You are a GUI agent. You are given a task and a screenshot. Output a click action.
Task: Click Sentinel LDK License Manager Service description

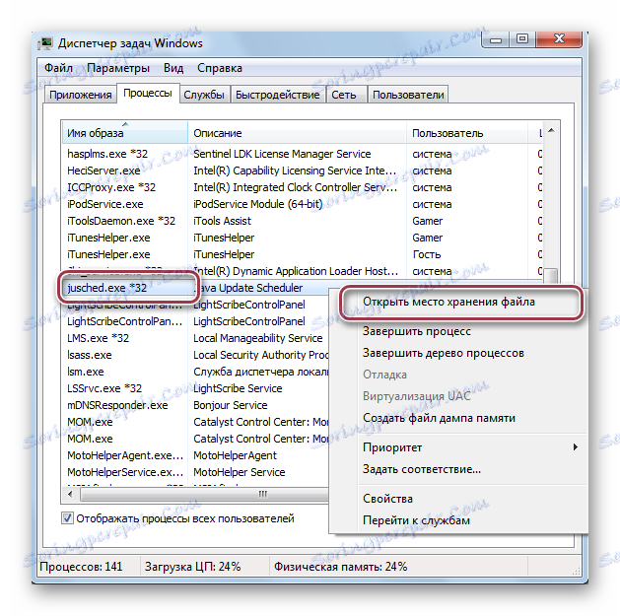282,154
